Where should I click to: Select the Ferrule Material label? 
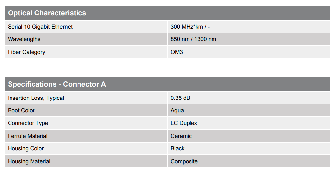point(28,136)
